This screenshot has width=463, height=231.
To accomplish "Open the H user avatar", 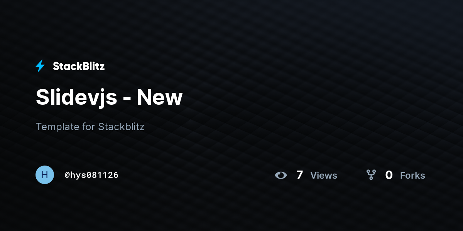I will 45,175.
